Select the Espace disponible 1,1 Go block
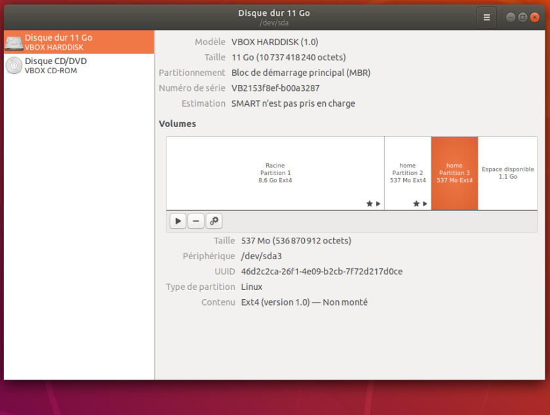The width and height of the screenshot is (550, 415). tap(508, 173)
